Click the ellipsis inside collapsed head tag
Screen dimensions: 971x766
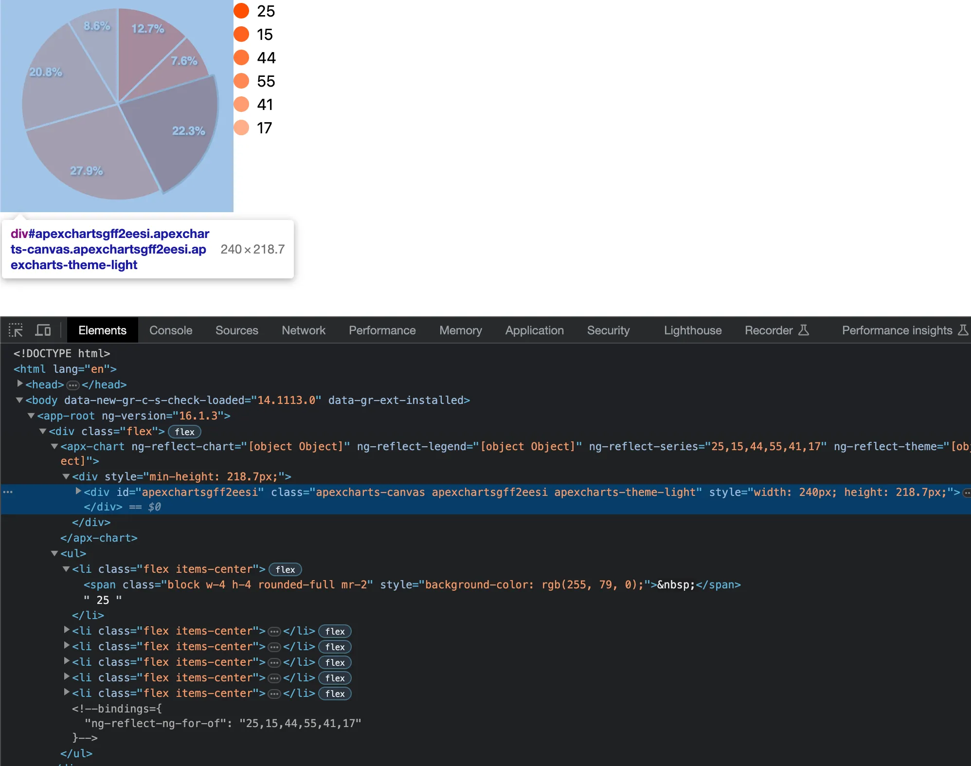click(73, 385)
